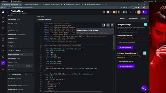Click the horizontal code editor scrollbar
The width and height of the screenshot is (166, 93).
(73, 91)
